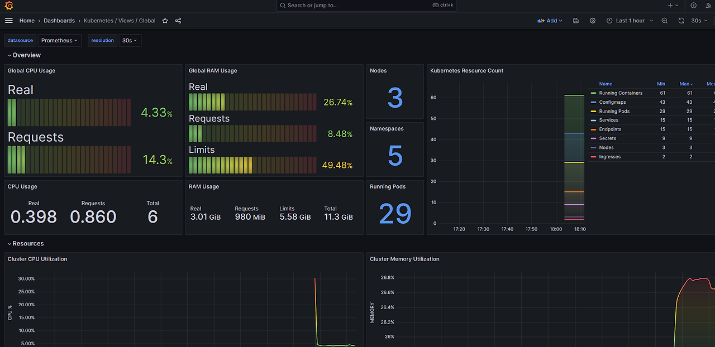
Task: Open dashboard settings gear icon
Action: click(x=592, y=21)
